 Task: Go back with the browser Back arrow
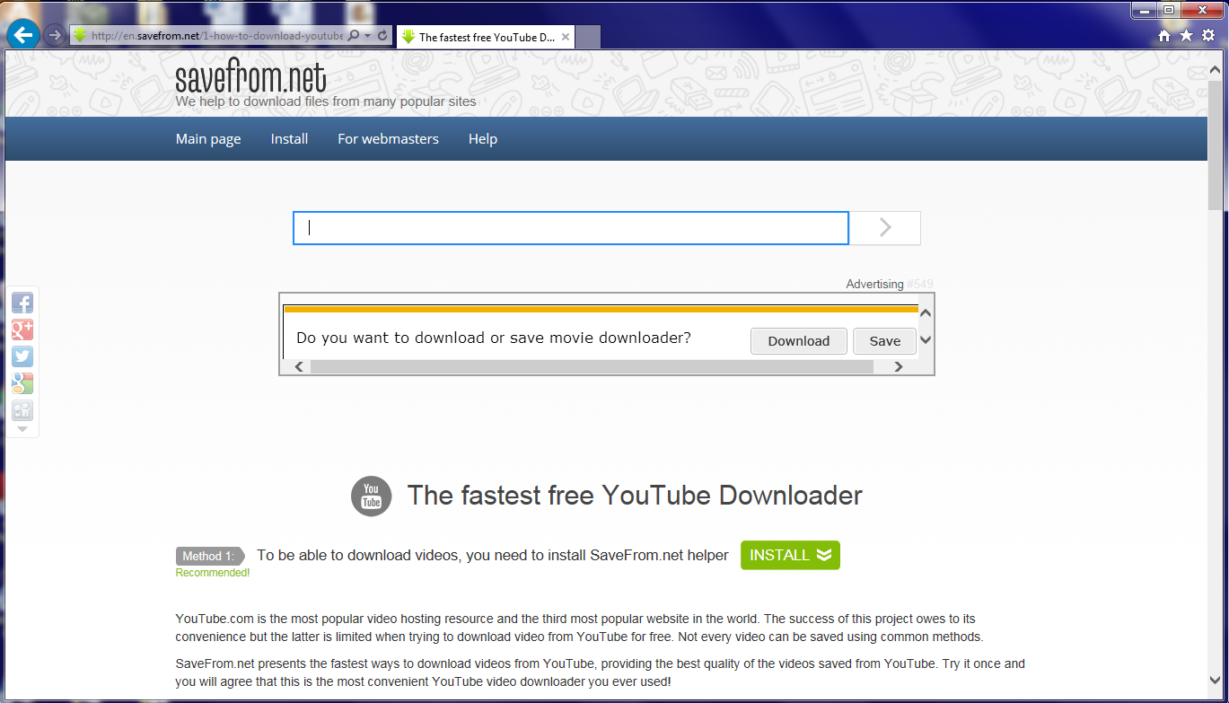point(23,36)
